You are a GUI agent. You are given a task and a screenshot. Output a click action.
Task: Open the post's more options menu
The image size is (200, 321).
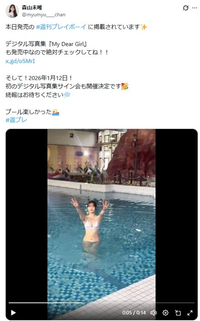195,8
